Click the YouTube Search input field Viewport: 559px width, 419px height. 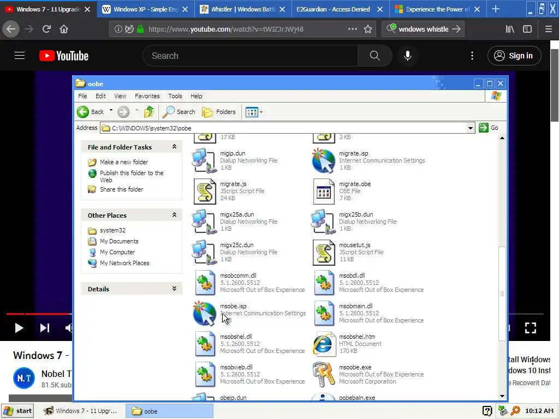point(250,56)
